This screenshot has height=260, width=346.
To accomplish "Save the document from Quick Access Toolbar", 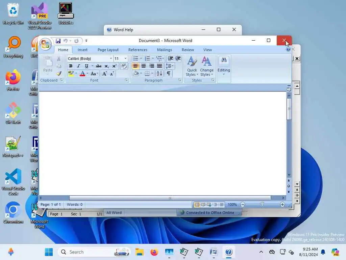I will (58, 41).
